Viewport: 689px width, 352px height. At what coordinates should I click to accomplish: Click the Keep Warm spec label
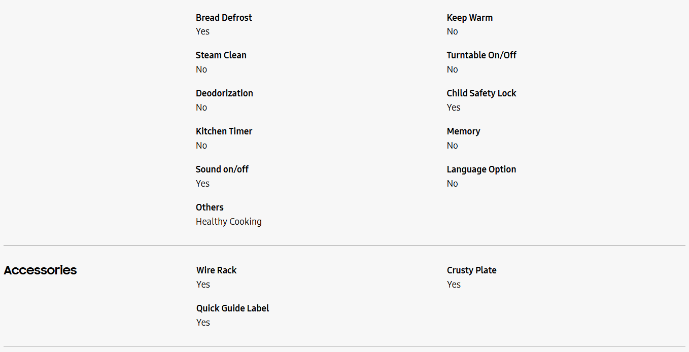tap(469, 18)
